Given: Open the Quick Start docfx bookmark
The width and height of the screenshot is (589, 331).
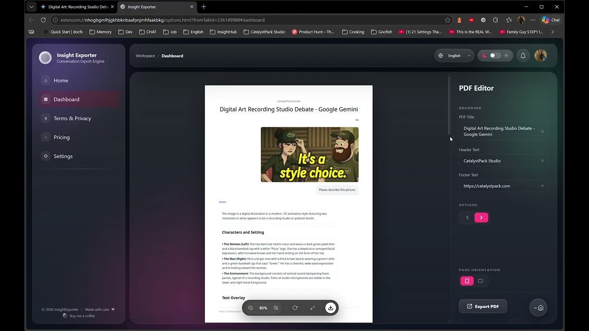Looking at the screenshot, I should tap(64, 32).
